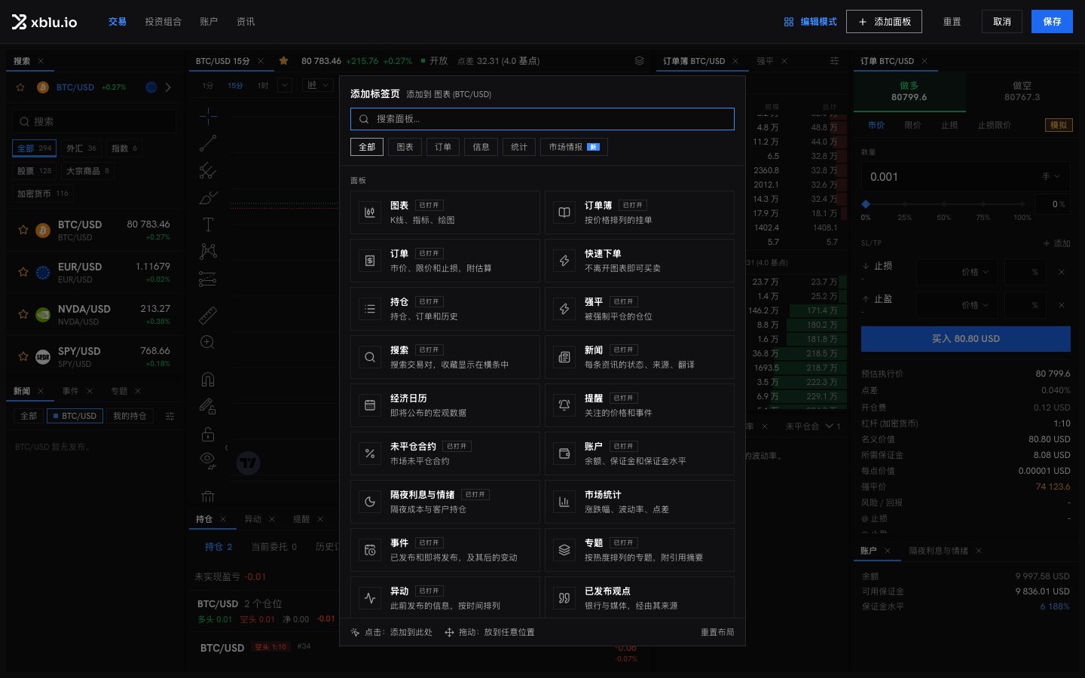Select the 市场情报 filter chip
The width and height of the screenshot is (1085, 678).
tap(574, 147)
